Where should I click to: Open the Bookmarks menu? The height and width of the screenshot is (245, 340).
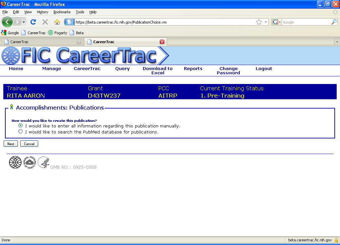(x=62, y=12)
